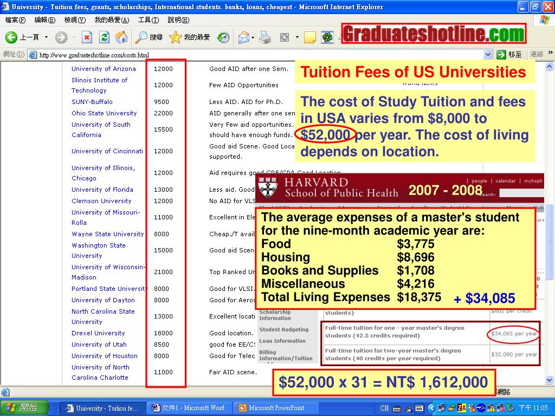Screen dimensions: 555x416
Task: Open the Mail icon dropdown arrow
Action: pyautogui.click(x=253, y=37)
